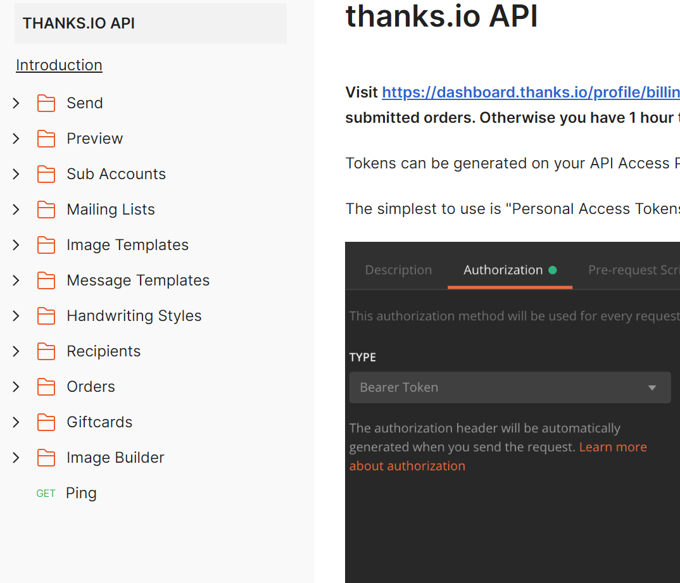Expand the Message Templates chevron
The width and height of the screenshot is (680, 583).
pos(16,280)
